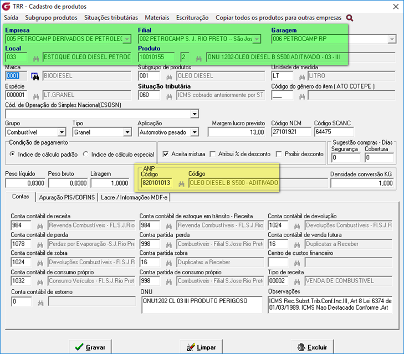Click the Limpar button
The image size is (404, 354).
pyautogui.click(x=201, y=347)
